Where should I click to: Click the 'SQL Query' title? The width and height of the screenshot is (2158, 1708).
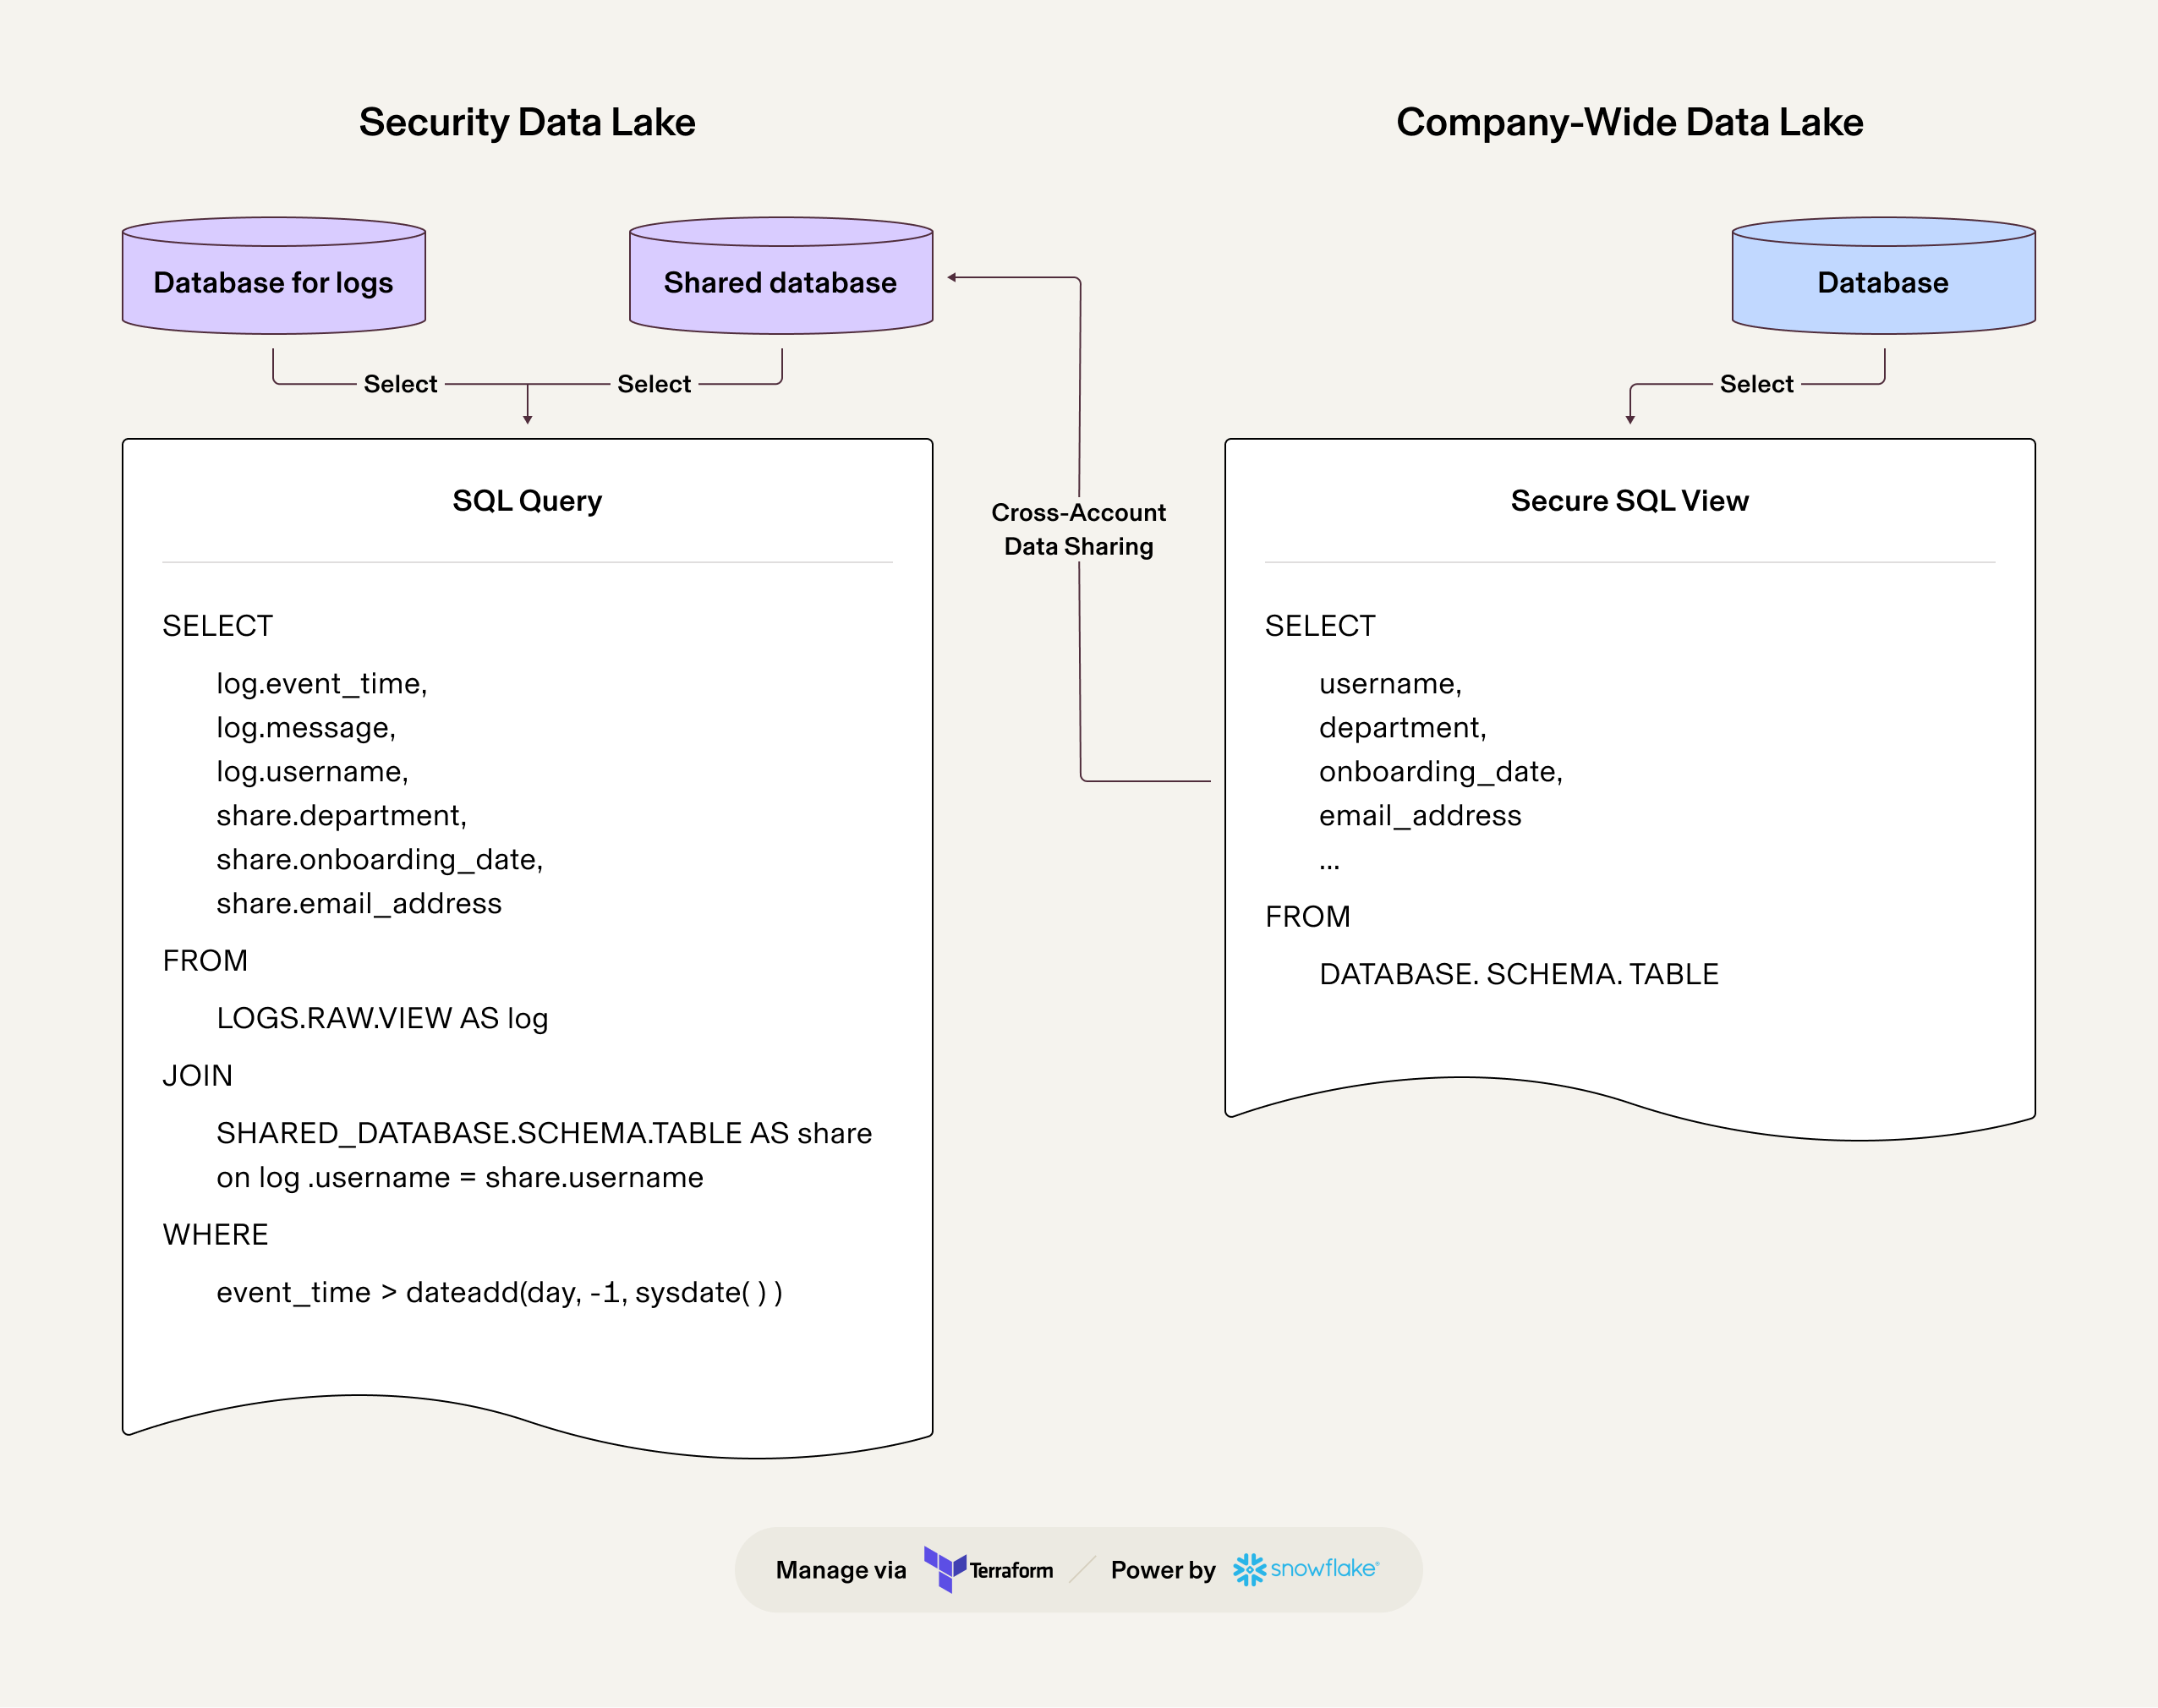pos(527,500)
